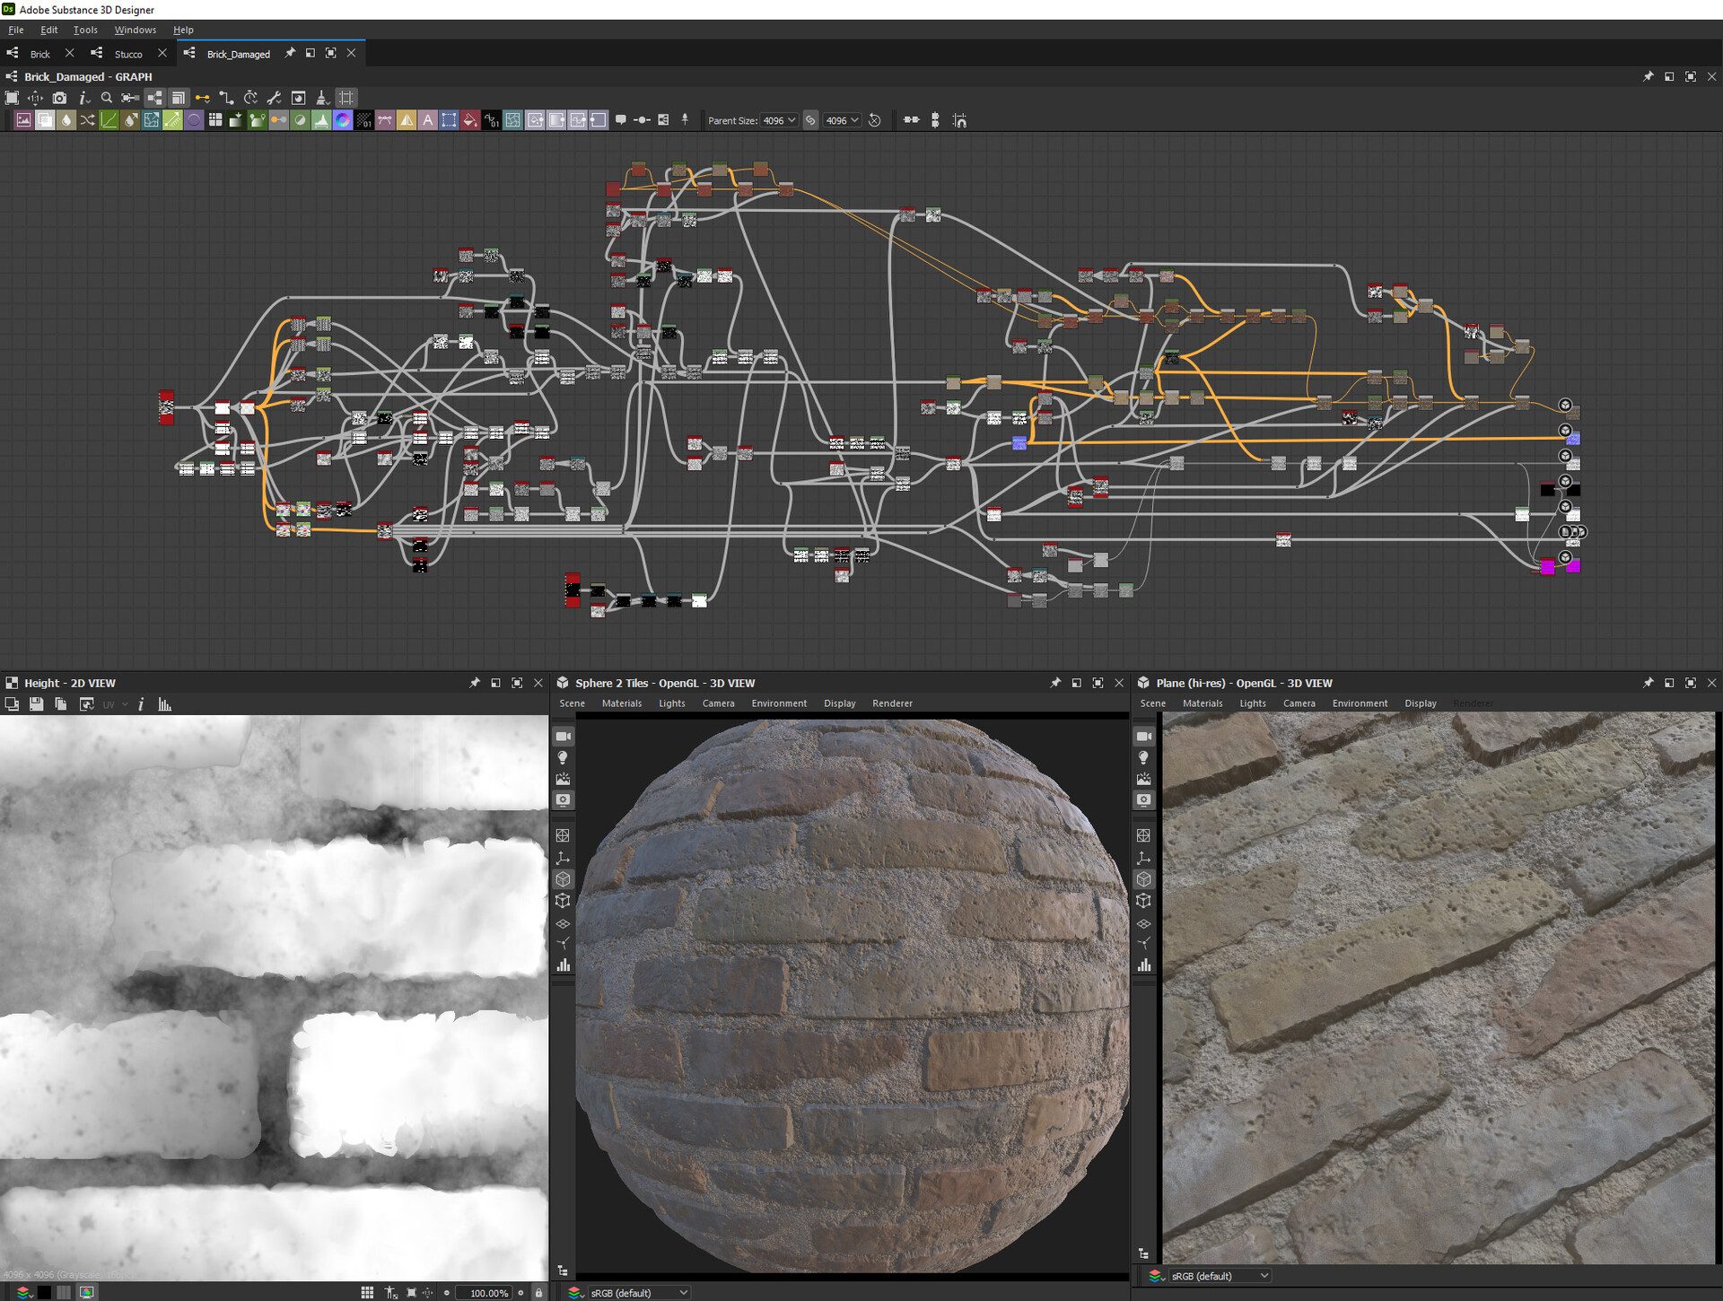The height and width of the screenshot is (1301, 1723).
Task: Toggle the frame-snapping grid icon in graph toolbar
Action: click(x=346, y=98)
